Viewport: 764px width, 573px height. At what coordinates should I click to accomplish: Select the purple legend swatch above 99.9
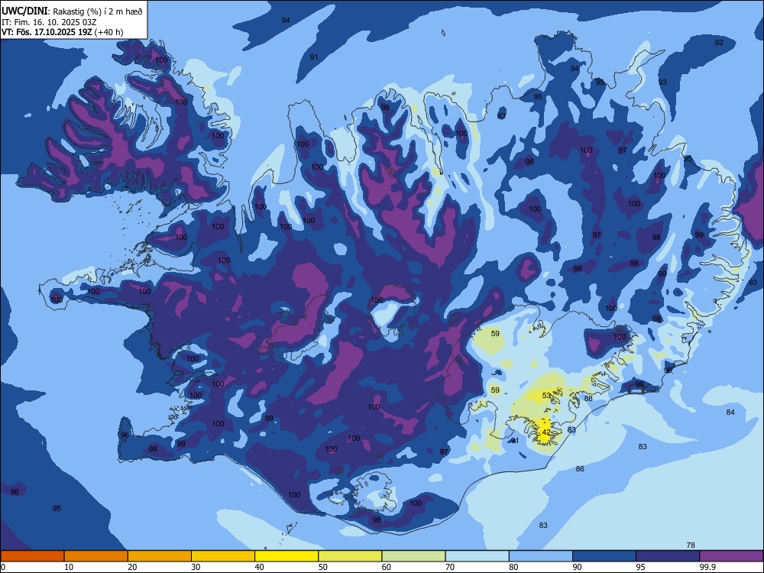click(731, 556)
